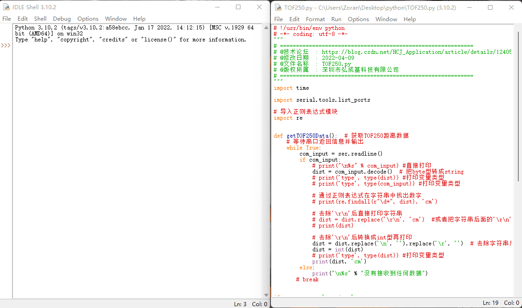Open the Edit menu in IDLE Shell

point(22,19)
